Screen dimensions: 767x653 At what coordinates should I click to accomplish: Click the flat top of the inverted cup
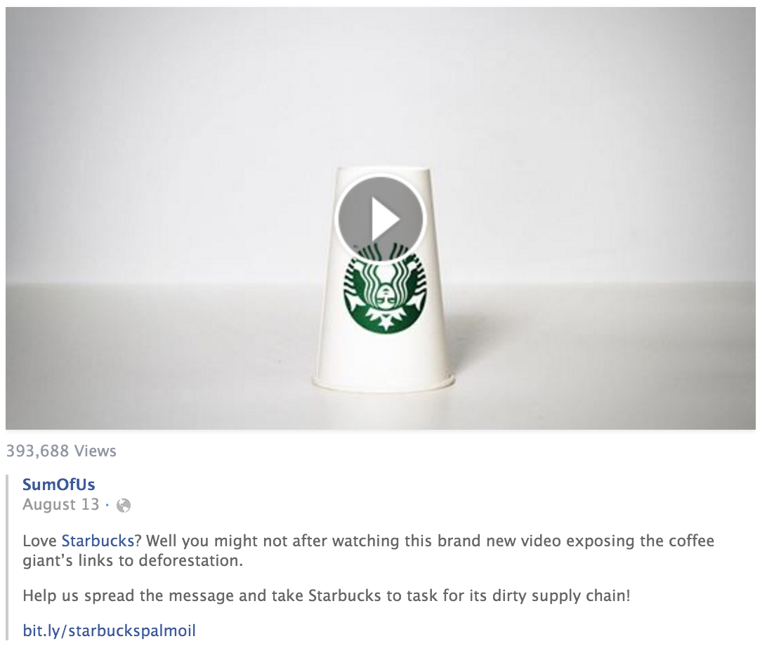click(384, 170)
